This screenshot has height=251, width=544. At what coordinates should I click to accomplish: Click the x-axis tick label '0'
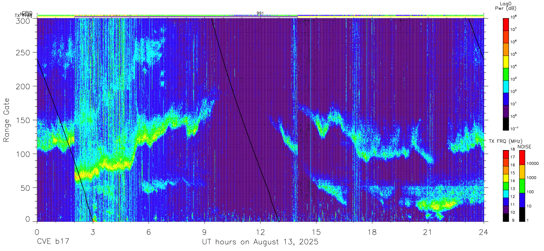click(x=37, y=232)
